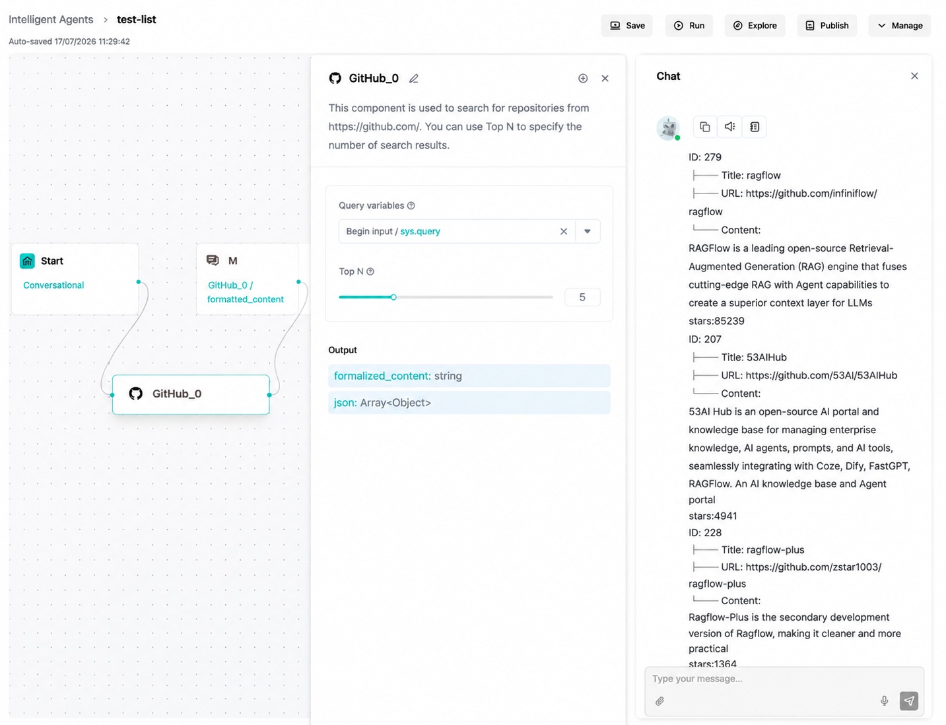Click the Auto-saved timestamp text
The image size is (946, 725).
pos(69,42)
